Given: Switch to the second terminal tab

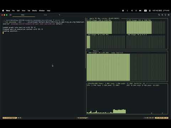Looking at the screenshot, I should click(46, 15).
